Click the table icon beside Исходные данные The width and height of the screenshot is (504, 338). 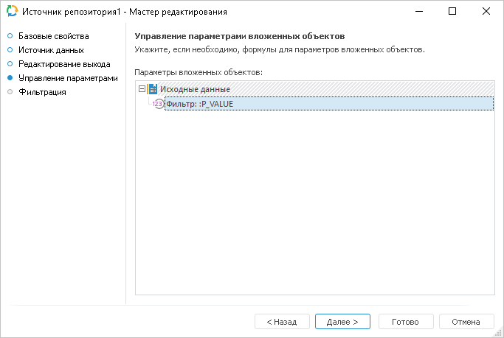tap(153, 89)
